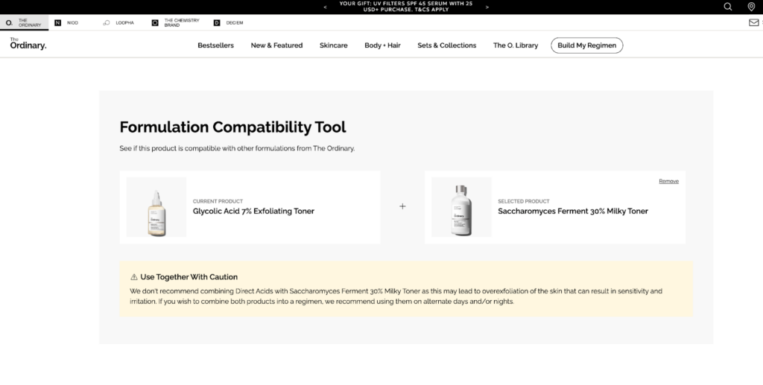This screenshot has height=385, width=763.
Task: Open Sets & Collections menu
Action: pos(446,45)
